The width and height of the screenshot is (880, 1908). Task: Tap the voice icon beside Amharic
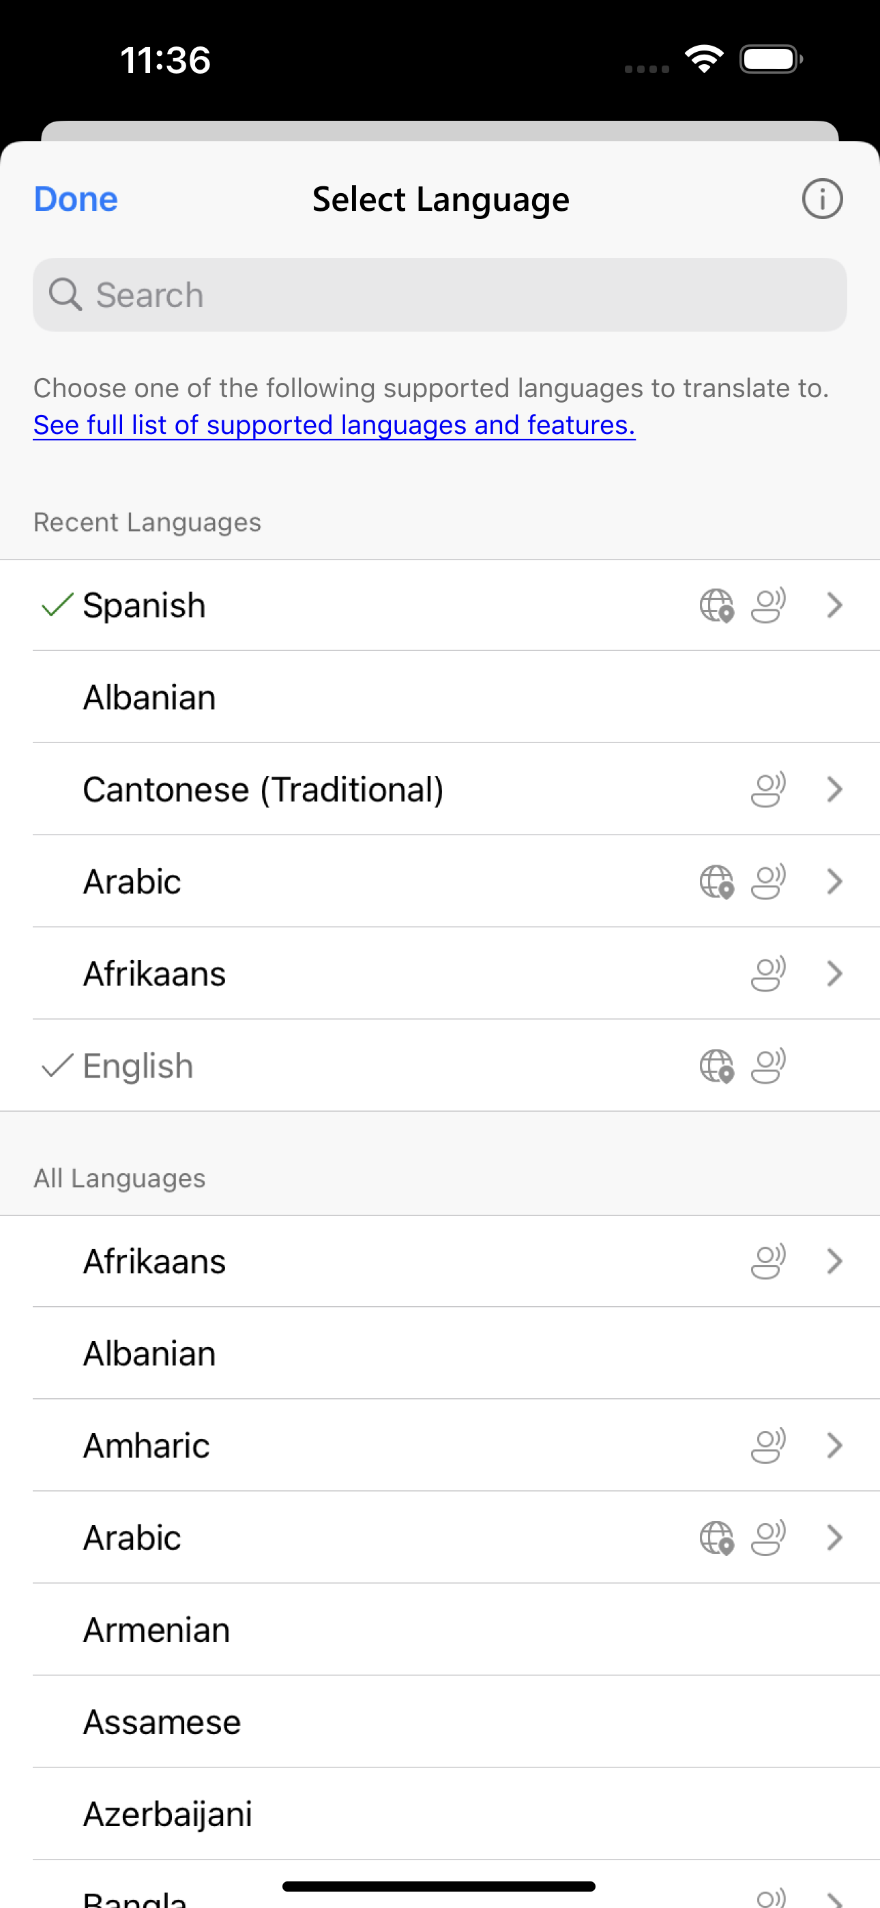[x=767, y=1445]
